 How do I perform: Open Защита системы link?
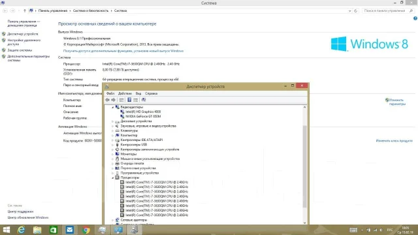20,50
